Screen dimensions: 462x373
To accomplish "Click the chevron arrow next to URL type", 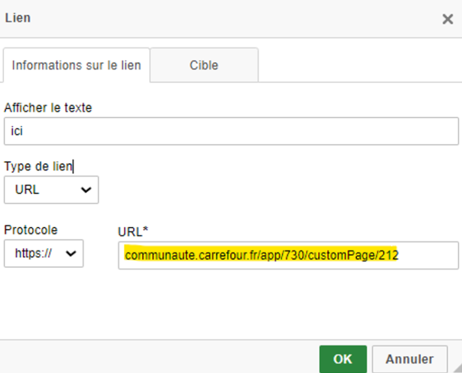I will [x=86, y=190].
